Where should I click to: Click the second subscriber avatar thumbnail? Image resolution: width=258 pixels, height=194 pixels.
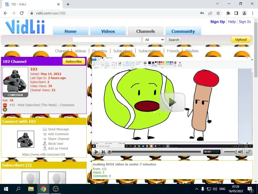pos(57,178)
